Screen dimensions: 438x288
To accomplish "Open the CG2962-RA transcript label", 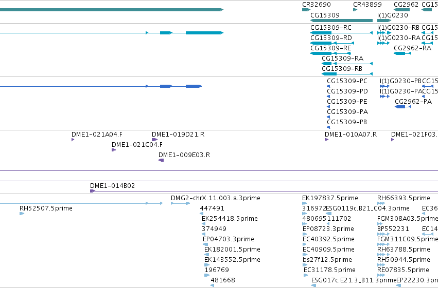I will 413,48.
